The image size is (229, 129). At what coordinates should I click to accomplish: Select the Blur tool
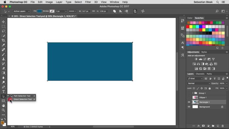point(3,78)
